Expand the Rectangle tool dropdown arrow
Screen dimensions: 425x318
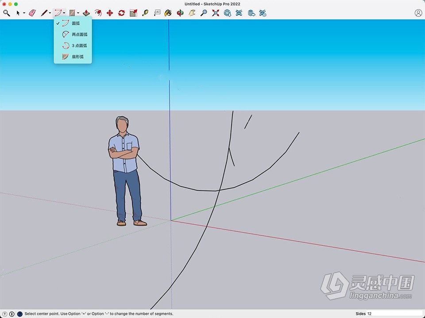78,13
